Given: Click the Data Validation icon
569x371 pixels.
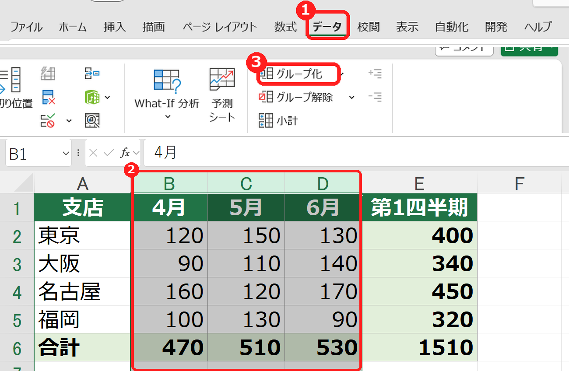Looking at the screenshot, I should coord(48,120).
